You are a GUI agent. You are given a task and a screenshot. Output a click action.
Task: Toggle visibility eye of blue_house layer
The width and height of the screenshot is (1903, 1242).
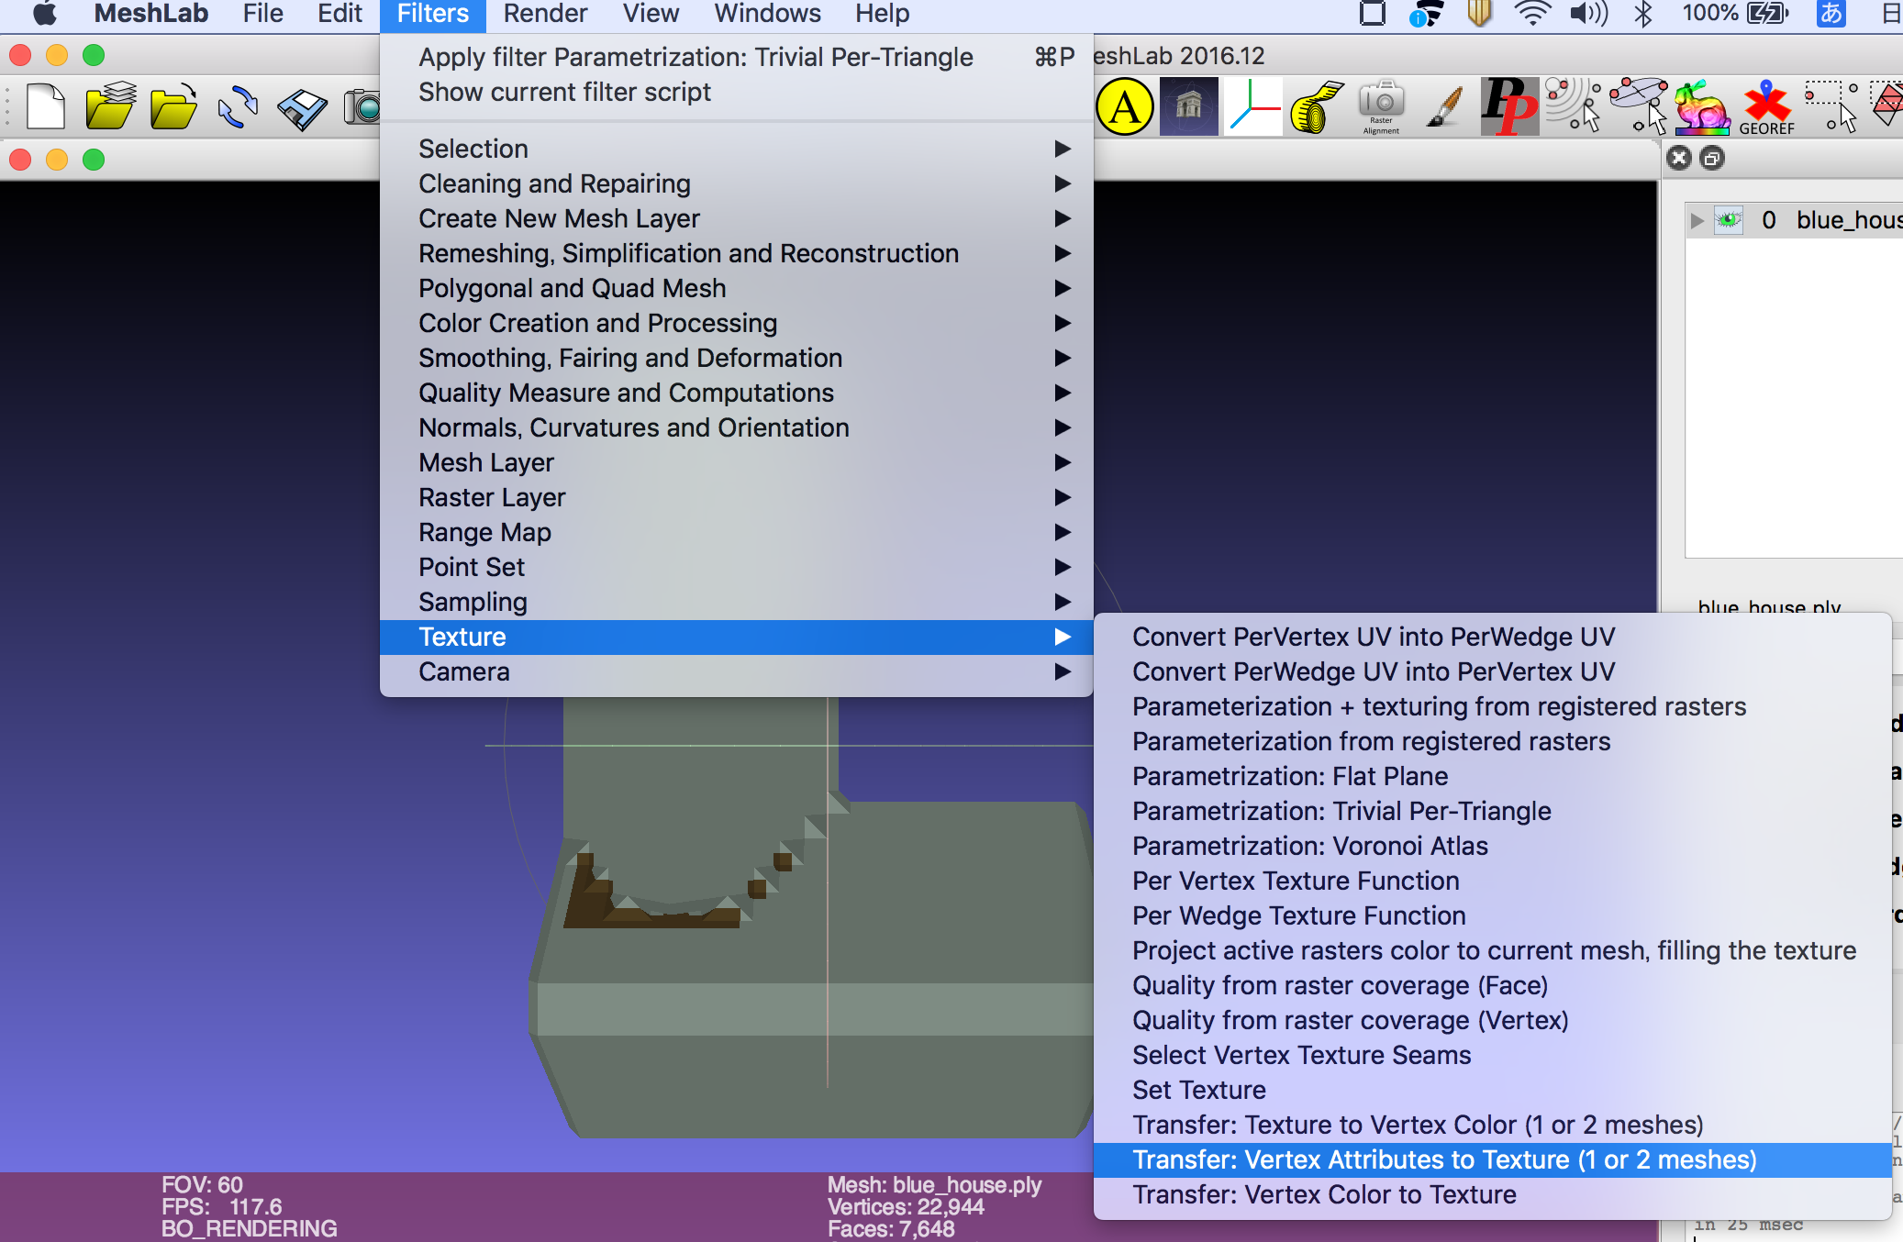1729,220
